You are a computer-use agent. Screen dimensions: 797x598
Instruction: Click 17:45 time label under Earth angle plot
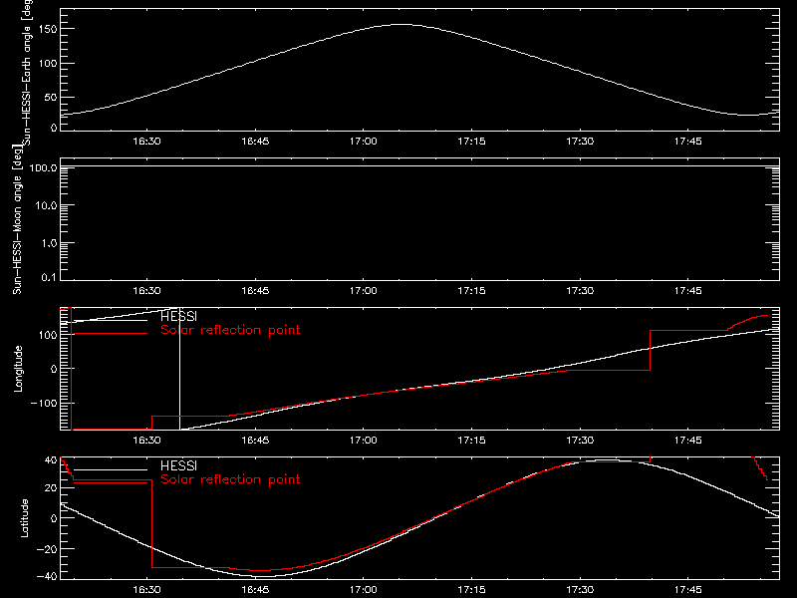click(x=688, y=142)
